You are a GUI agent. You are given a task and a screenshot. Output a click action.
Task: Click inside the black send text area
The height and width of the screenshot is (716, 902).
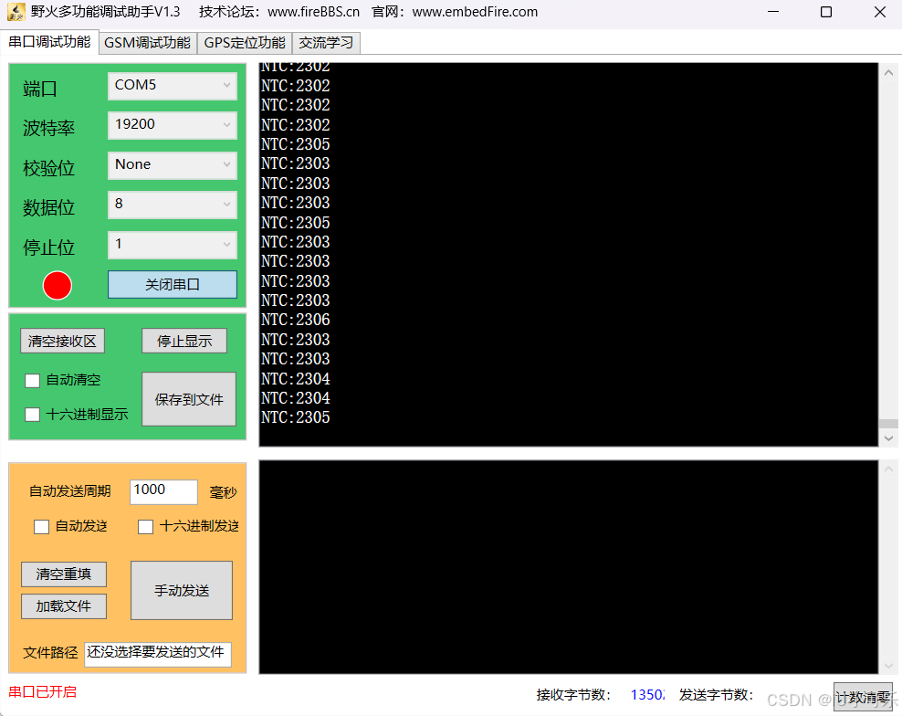coord(569,567)
